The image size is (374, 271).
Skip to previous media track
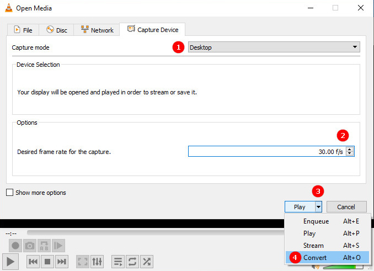coord(33,262)
